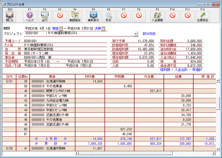Open calendar icon next to 決算
Viewport: 222px width, 158px height.
point(103,29)
